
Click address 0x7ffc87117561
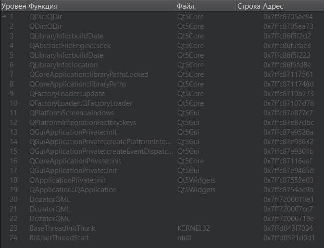tap(288, 74)
